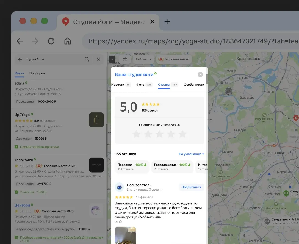Filter reviews by Интерьер chip
Screen dimensions: 299x244
[202, 167]
